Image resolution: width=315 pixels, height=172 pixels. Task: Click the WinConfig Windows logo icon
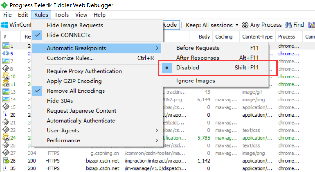(4, 25)
